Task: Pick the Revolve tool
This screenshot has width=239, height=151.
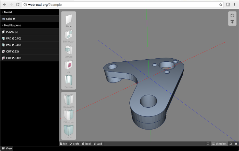Action: click(69, 81)
